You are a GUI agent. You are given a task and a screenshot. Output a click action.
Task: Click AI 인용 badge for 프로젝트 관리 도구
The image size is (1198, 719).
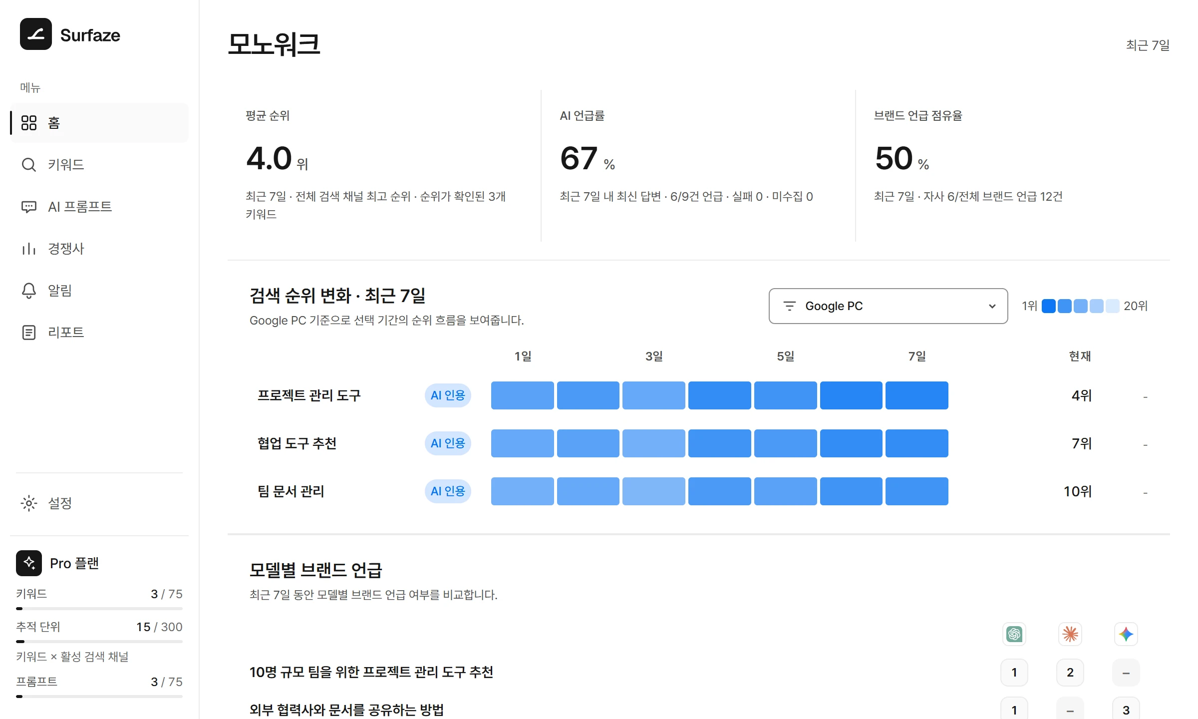point(448,395)
